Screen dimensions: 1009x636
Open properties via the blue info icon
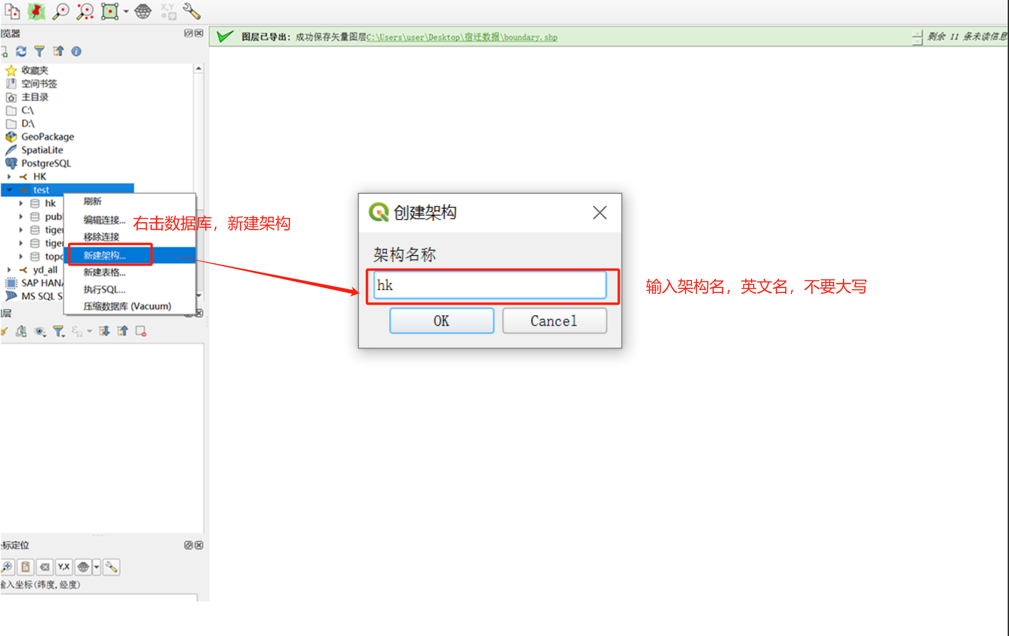(76, 51)
